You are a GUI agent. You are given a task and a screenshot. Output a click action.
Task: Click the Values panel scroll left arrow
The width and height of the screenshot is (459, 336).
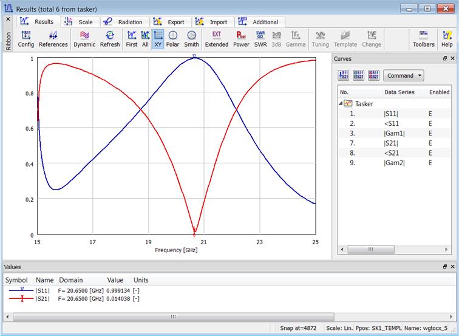[7, 317]
